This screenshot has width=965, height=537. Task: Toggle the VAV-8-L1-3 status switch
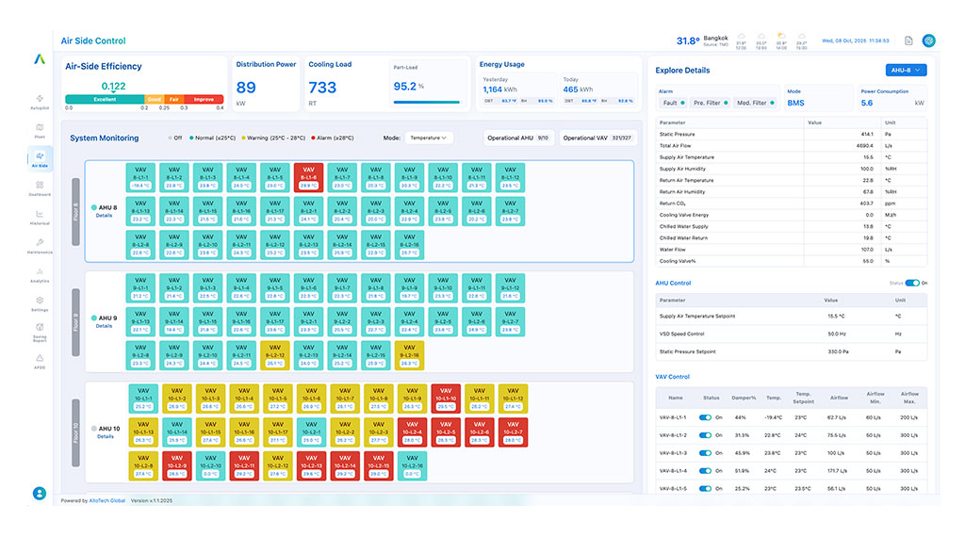[x=705, y=452]
